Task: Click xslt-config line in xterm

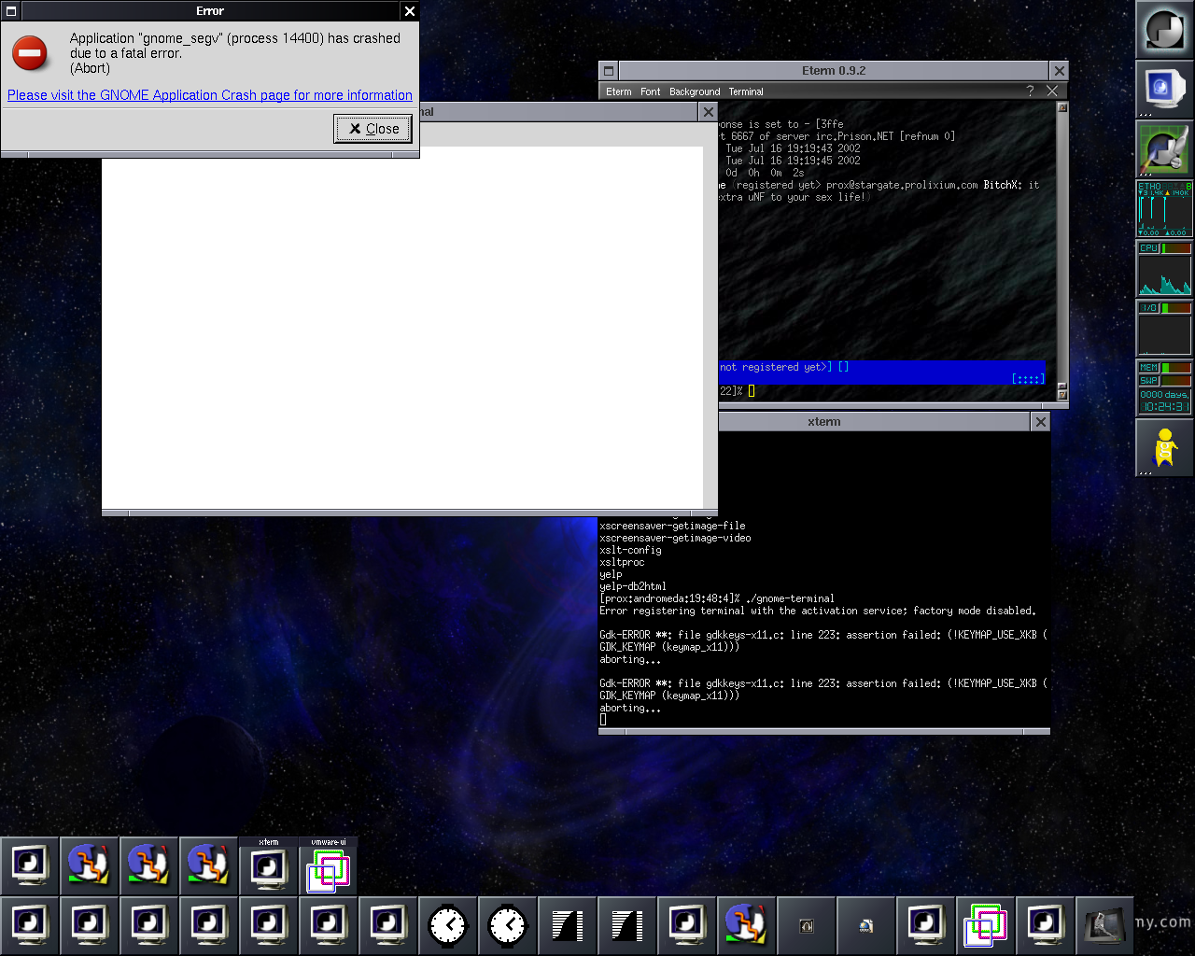Action: click(630, 550)
